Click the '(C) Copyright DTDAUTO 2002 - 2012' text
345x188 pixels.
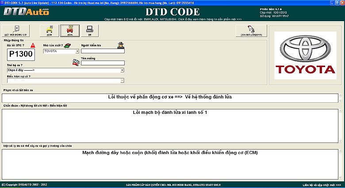pos(24,185)
